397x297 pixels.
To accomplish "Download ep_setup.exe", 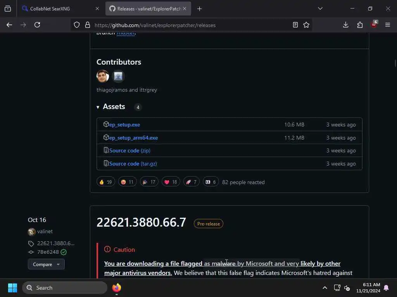I will 124,125.
